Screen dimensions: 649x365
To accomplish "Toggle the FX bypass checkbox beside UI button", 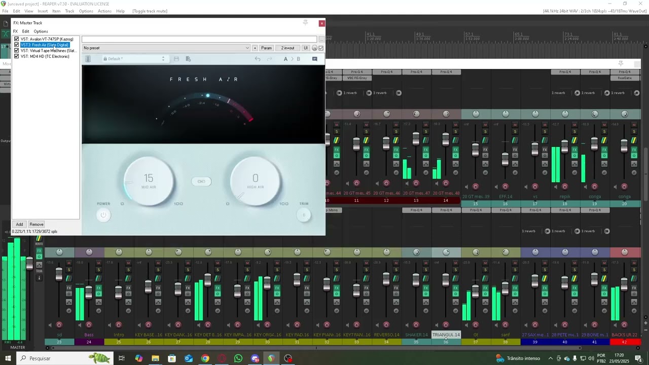I will coord(321,48).
